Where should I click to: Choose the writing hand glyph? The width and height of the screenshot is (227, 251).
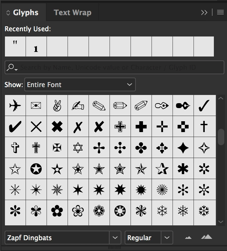click(78, 105)
